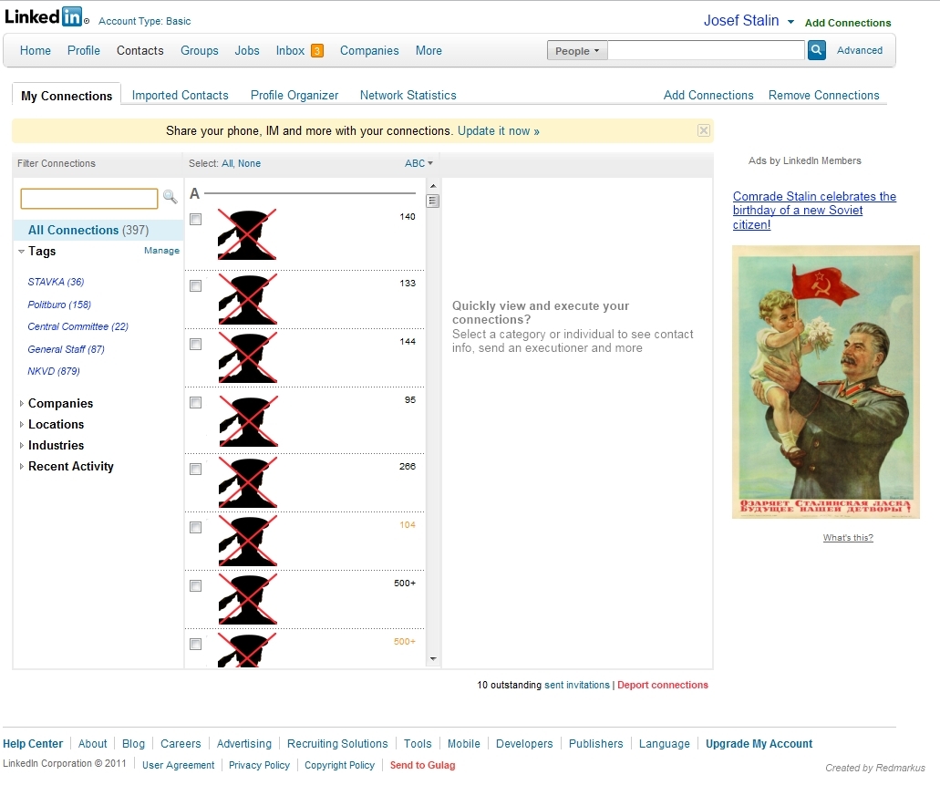The image size is (940, 785).
Task: Expand the Recent Activity filter
Action: [x=22, y=467]
